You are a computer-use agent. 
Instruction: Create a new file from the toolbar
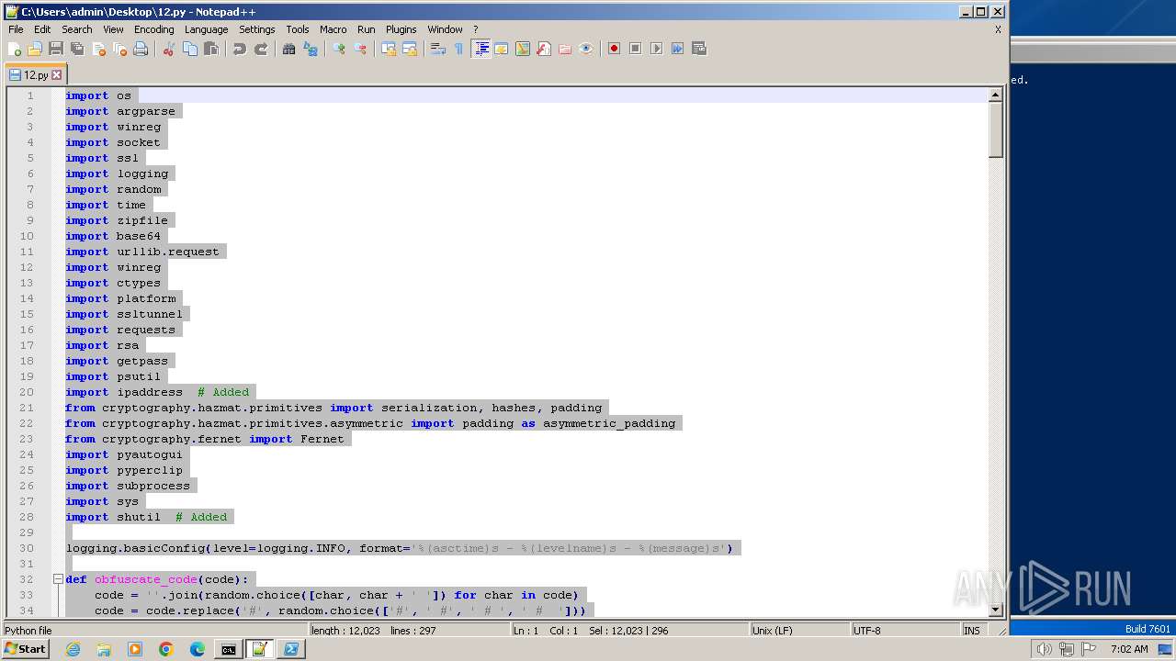(x=15, y=49)
